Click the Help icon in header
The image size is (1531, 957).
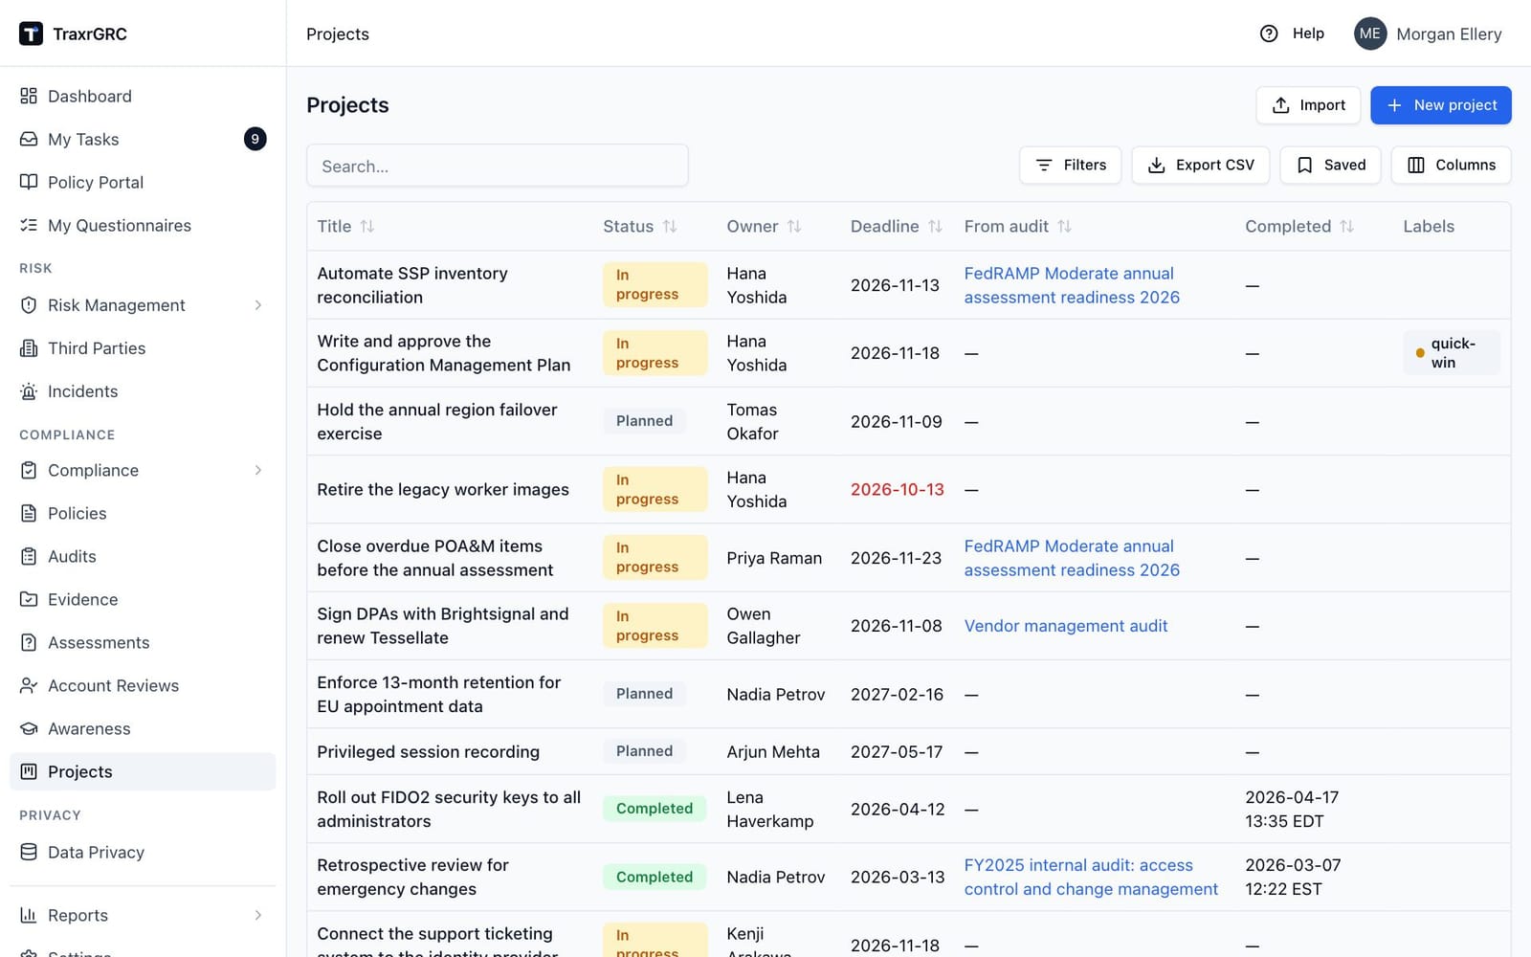[1269, 33]
